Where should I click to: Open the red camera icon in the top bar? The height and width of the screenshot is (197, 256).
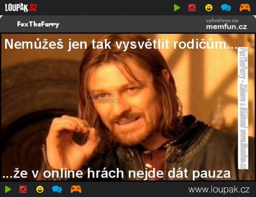(192, 8)
